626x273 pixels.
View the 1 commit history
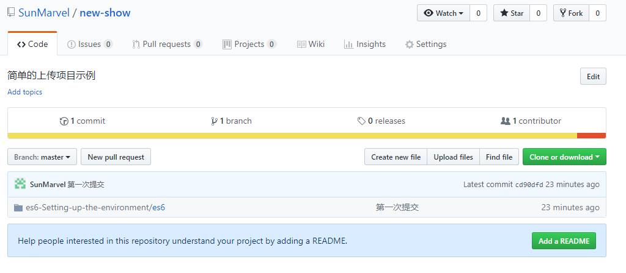point(83,121)
